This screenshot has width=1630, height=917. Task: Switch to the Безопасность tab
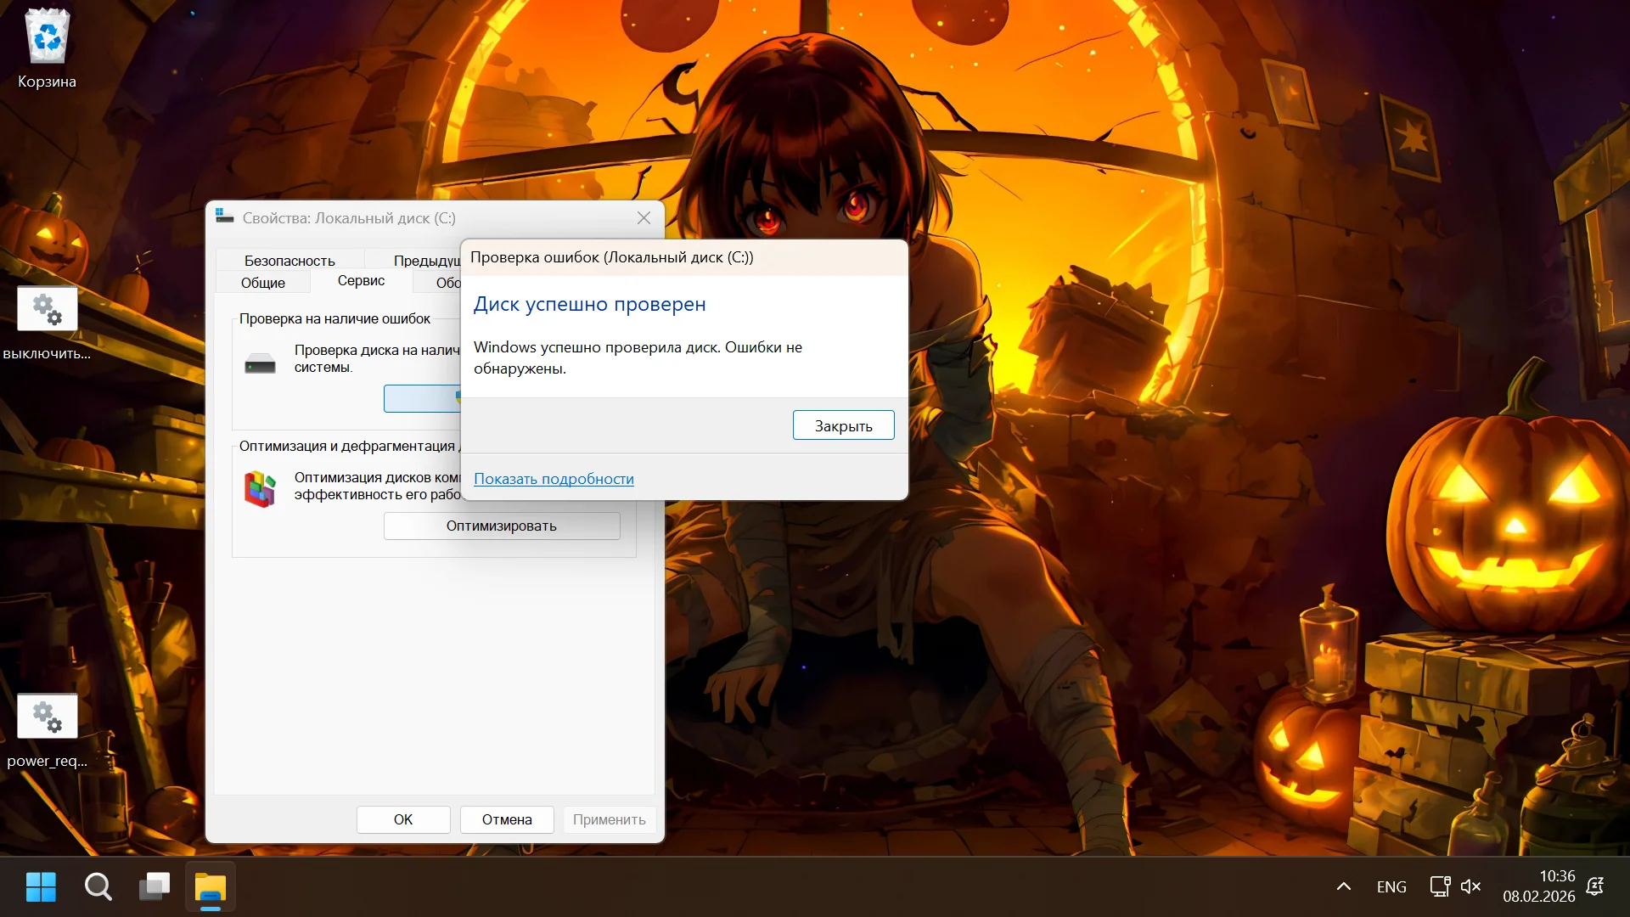click(x=289, y=261)
